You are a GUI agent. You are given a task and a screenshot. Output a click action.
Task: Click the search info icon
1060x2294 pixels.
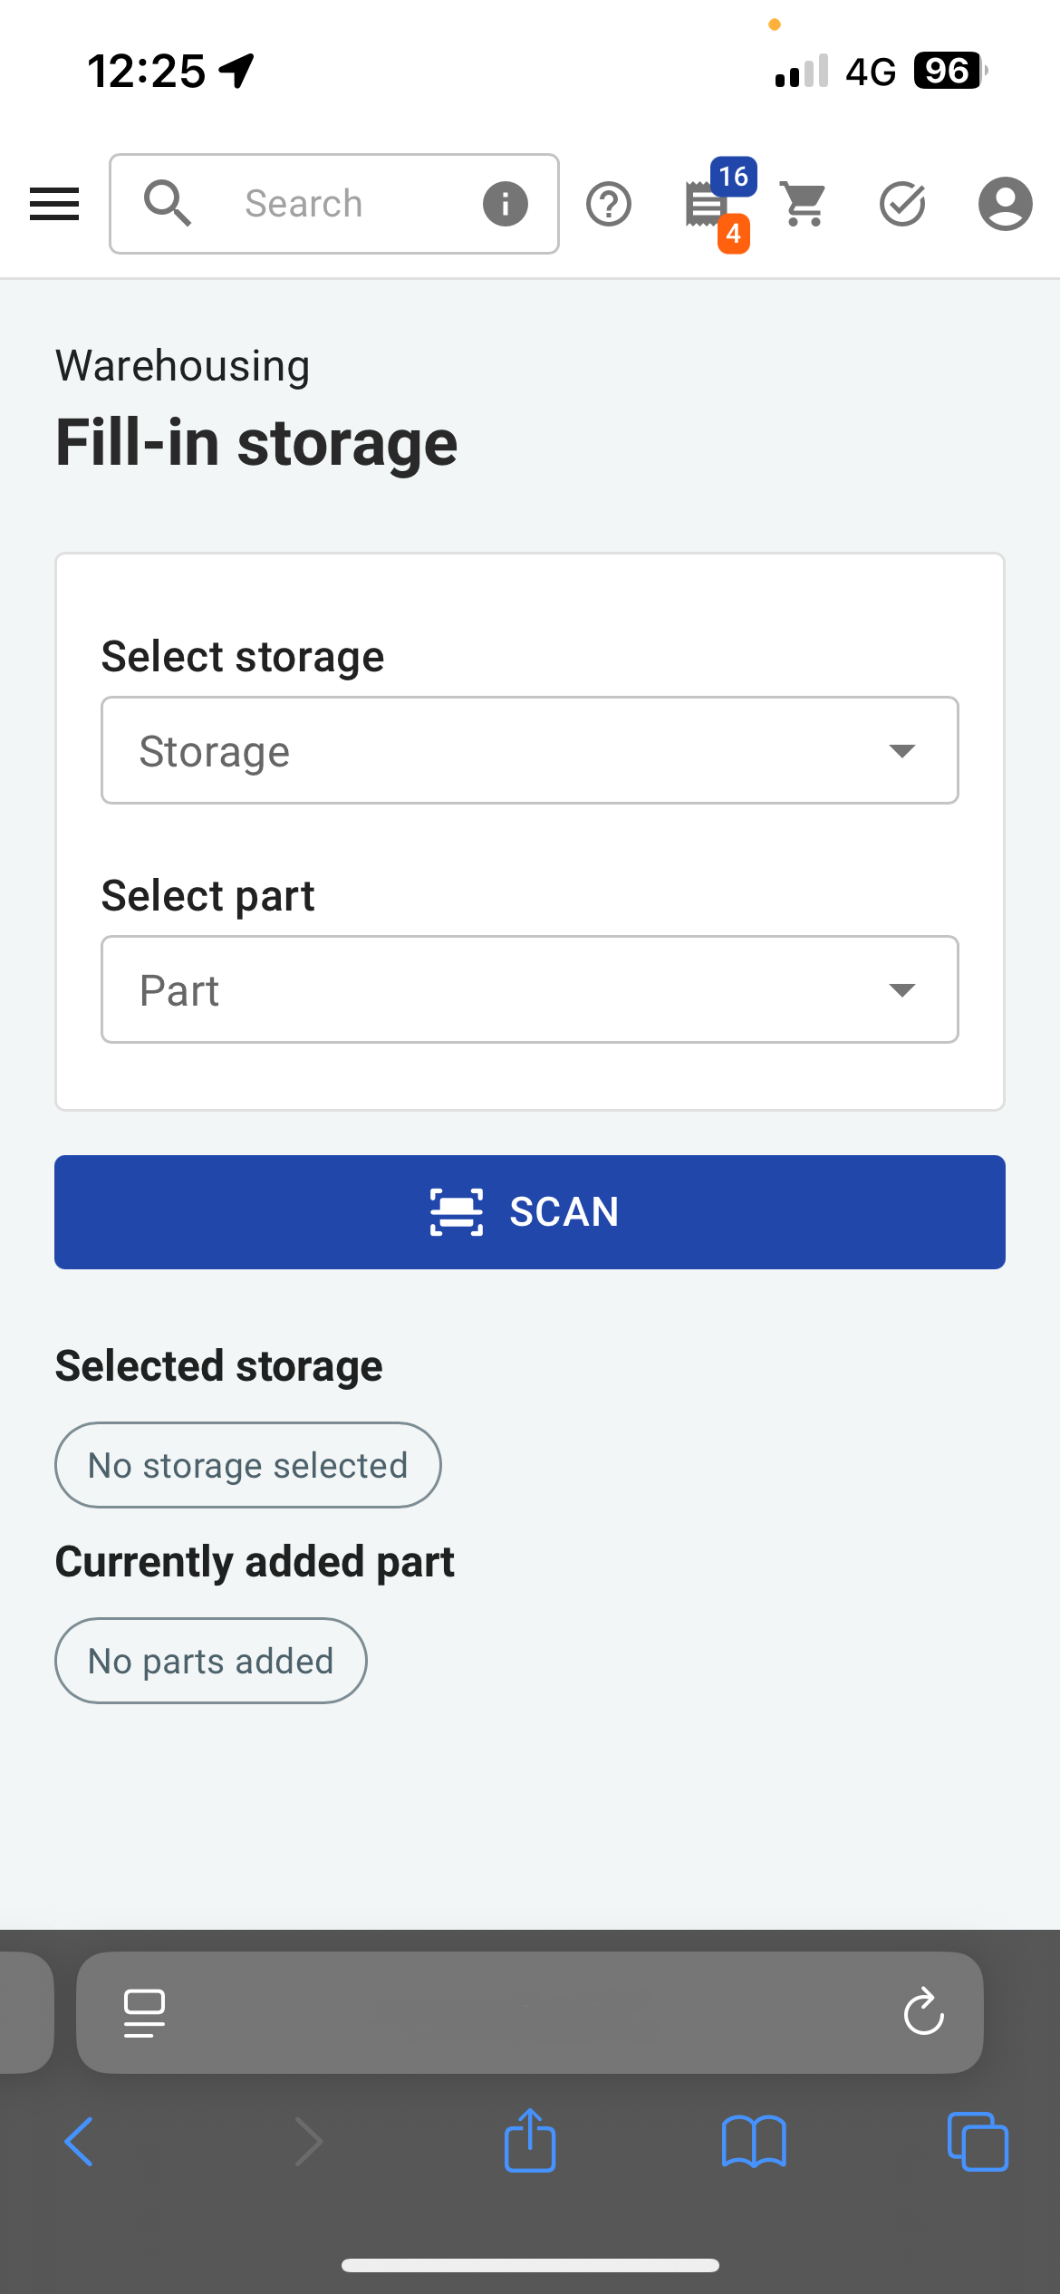pos(505,204)
